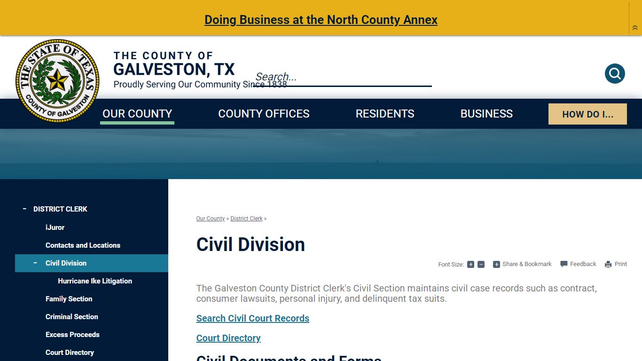Open the Our County menu
This screenshot has height=361, width=642.
point(137,114)
